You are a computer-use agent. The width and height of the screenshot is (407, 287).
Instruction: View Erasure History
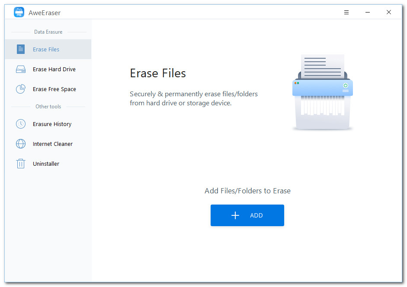48,124
